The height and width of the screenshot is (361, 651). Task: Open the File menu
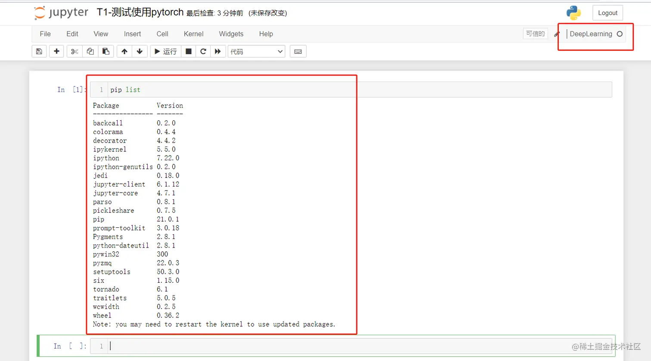point(45,34)
